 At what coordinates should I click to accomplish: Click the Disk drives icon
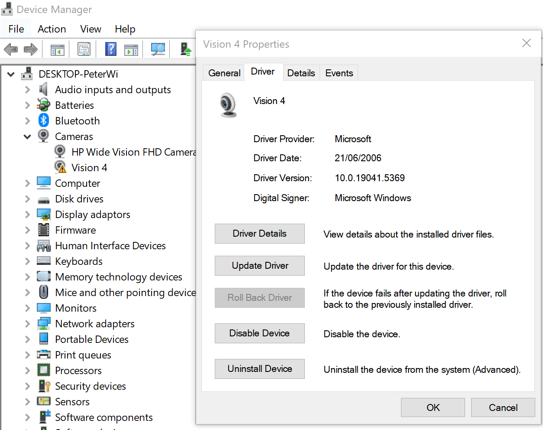pos(43,200)
